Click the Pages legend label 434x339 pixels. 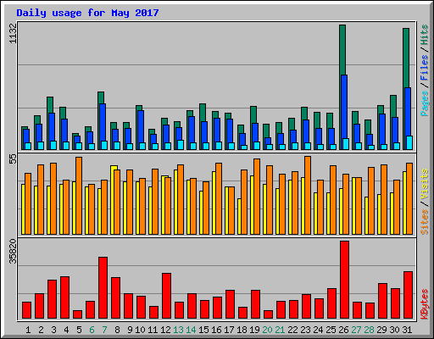[425, 103]
